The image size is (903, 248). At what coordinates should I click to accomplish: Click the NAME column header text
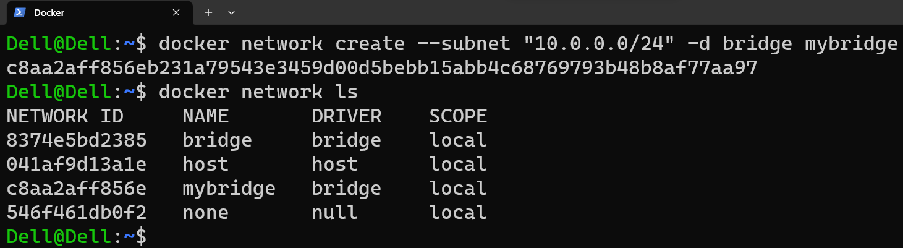[206, 116]
